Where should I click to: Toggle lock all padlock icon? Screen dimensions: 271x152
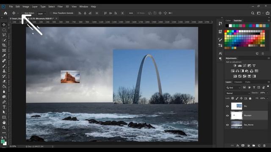250,98
